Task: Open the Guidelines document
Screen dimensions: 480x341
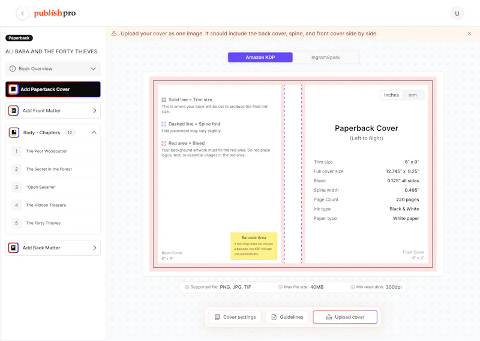Action: (287, 317)
